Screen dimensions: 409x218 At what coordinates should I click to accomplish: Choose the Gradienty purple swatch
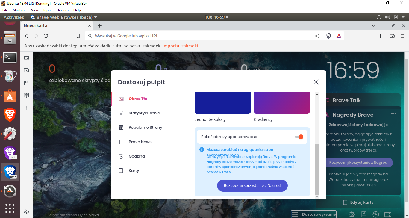tap(282, 103)
